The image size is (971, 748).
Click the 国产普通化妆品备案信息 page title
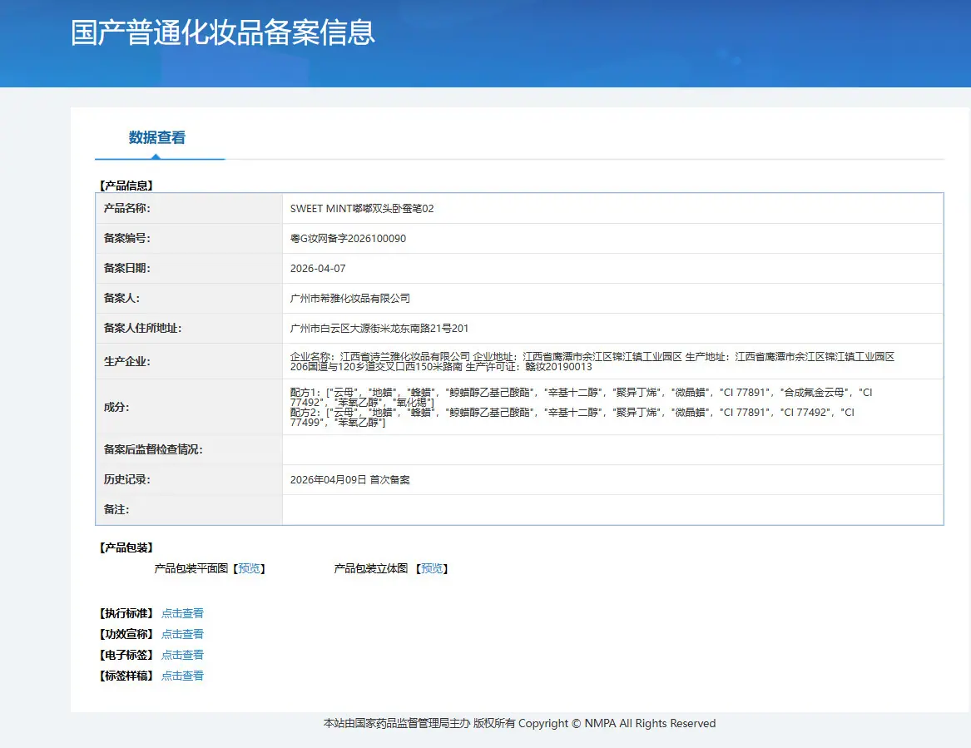(x=223, y=32)
